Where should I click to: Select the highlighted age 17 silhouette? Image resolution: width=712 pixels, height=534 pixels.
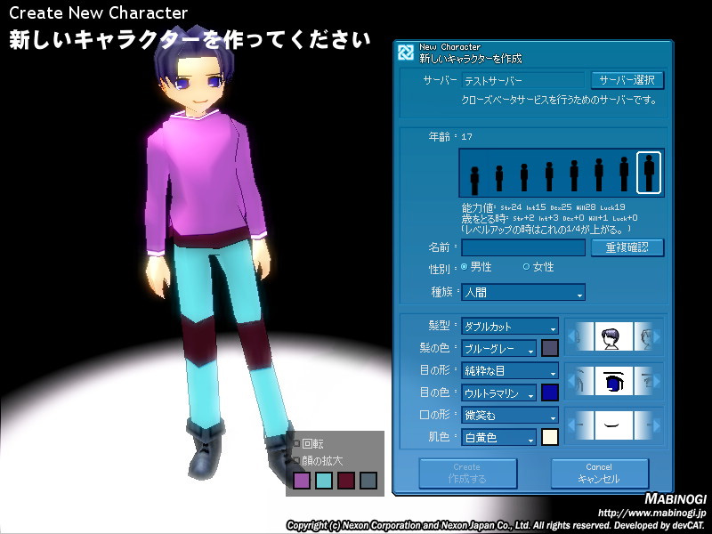point(649,173)
